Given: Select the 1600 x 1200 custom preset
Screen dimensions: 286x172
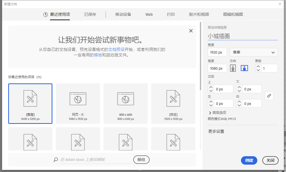Looking at the screenshot, I should click(30, 104).
